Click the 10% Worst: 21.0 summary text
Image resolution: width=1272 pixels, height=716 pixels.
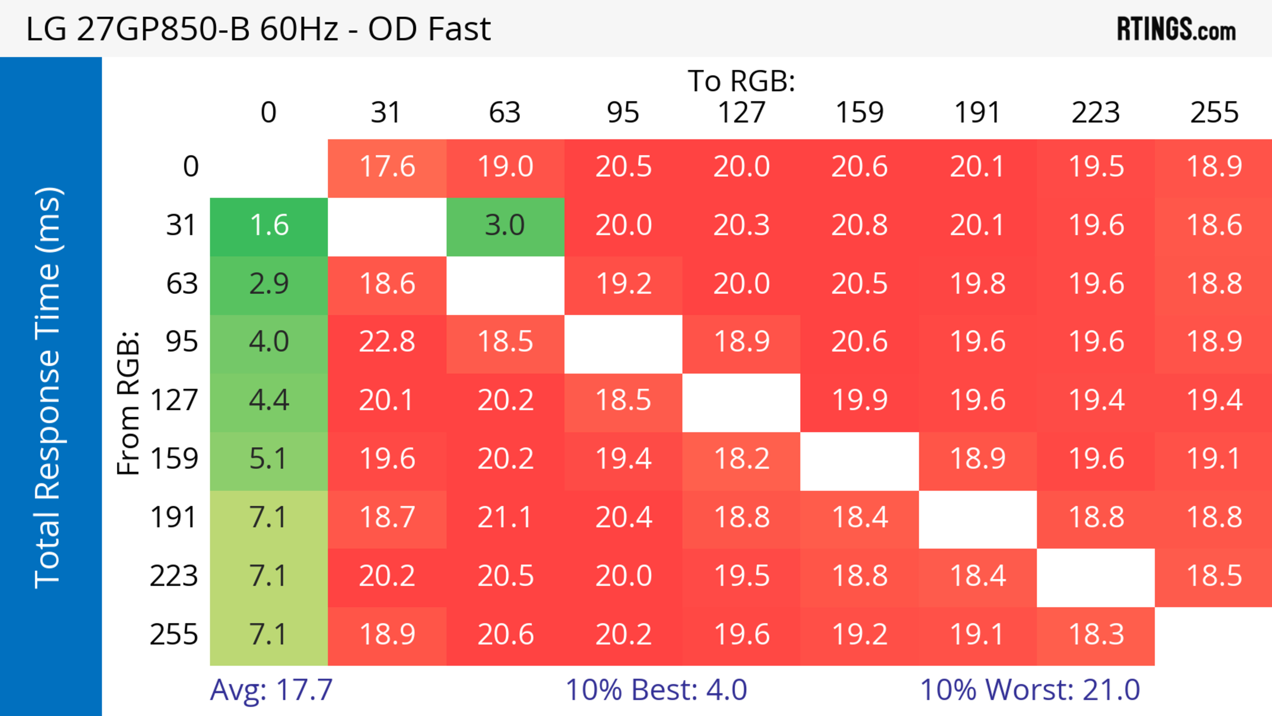(x=1030, y=690)
